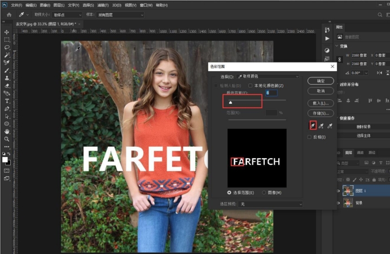This screenshot has width=390, height=254.
Task: Open the Adjustments circle panel icon
Action: (x=327, y=50)
